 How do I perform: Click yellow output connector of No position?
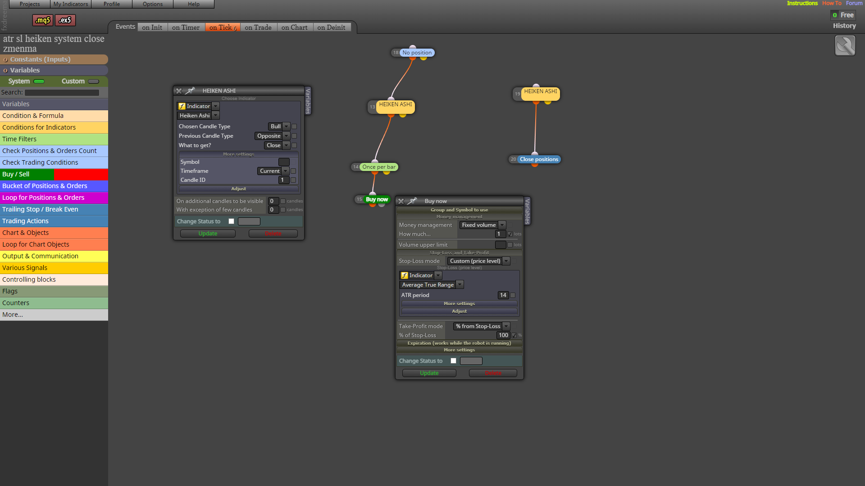(423, 58)
